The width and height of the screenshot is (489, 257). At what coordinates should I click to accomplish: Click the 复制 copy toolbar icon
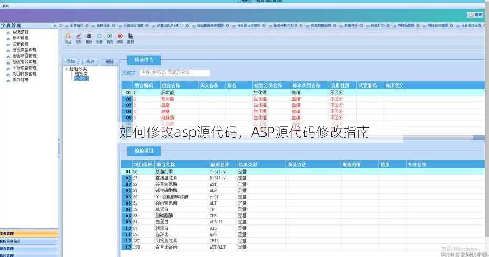point(130,36)
